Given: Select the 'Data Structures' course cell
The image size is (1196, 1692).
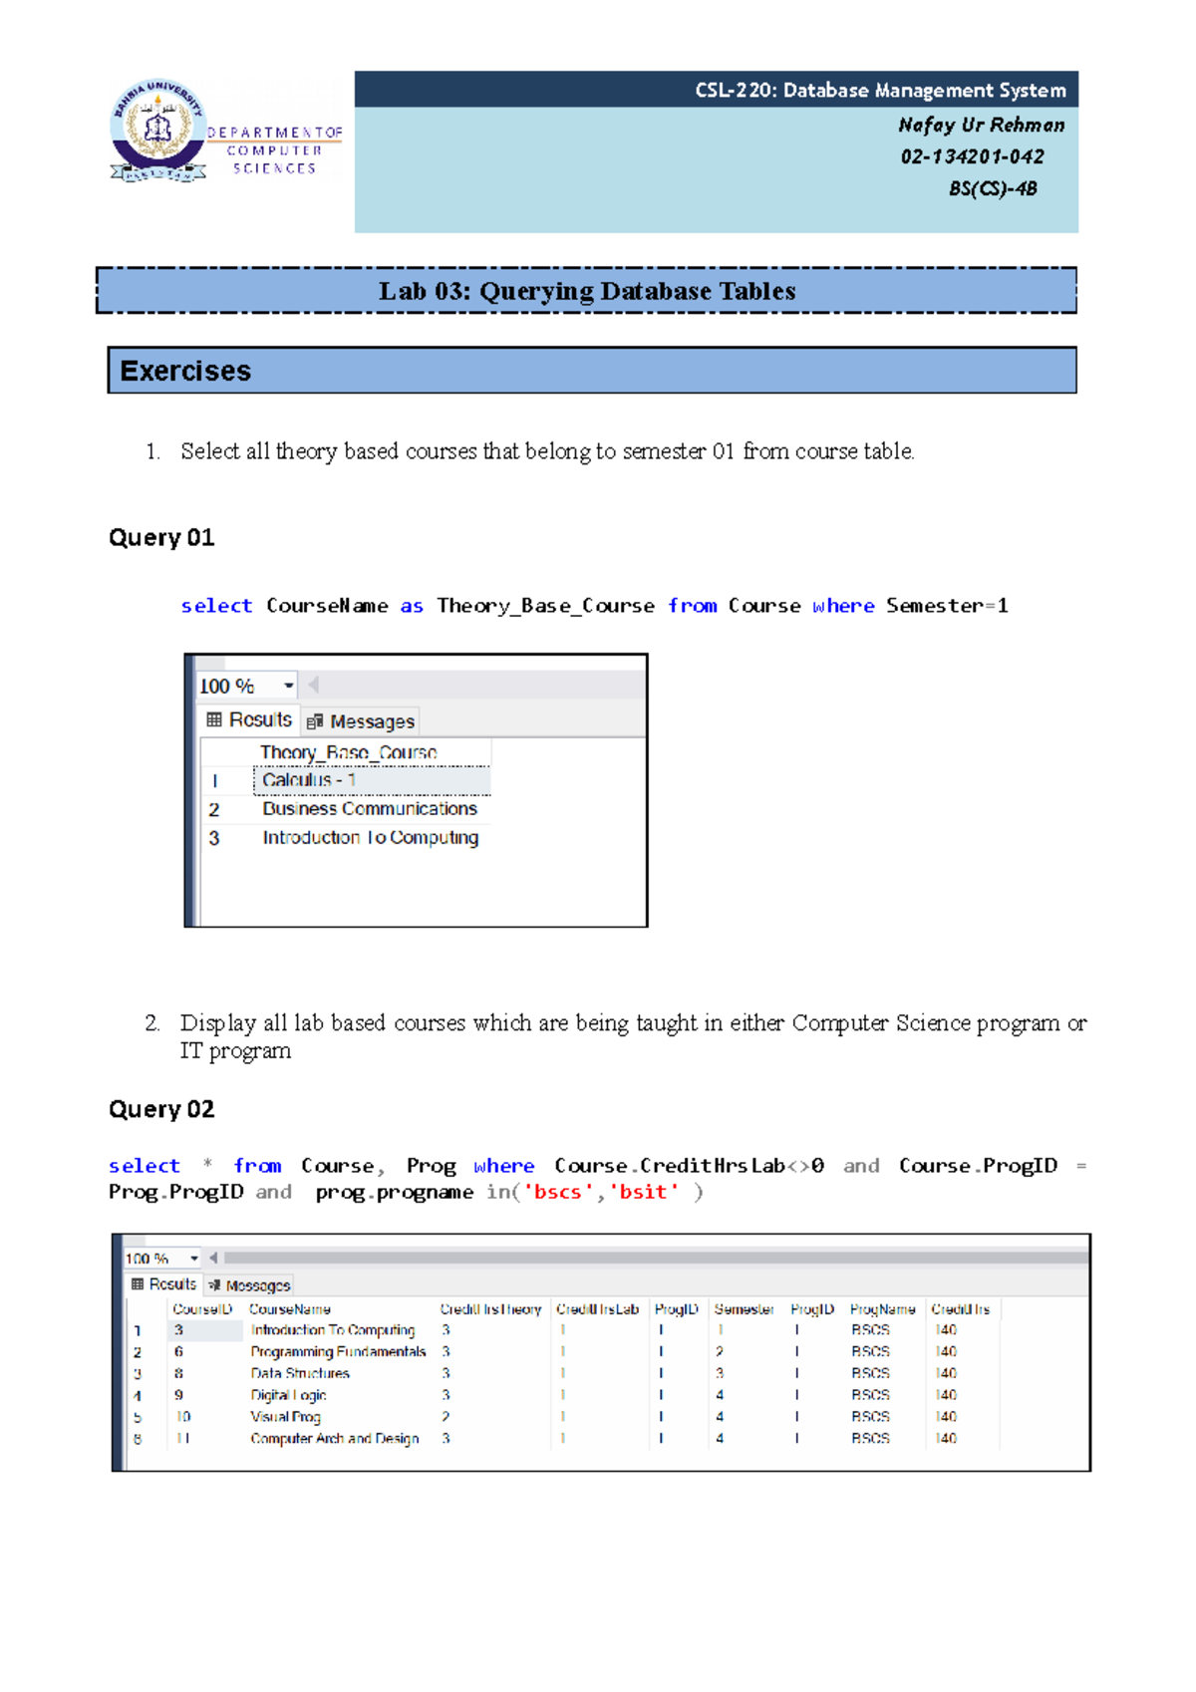Looking at the screenshot, I should 300,1373.
